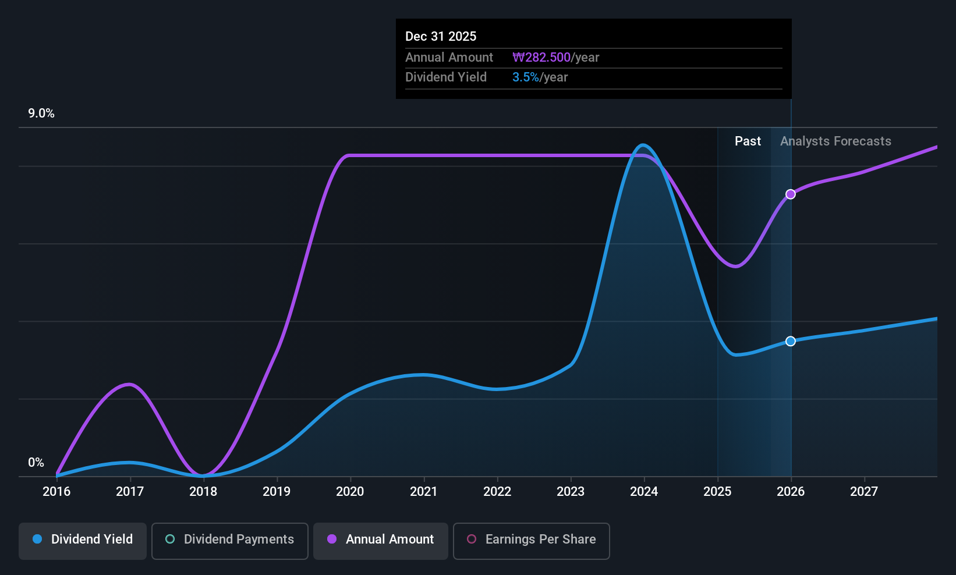This screenshot has height=575, width=956.
Task: Click the blue dot icon beside Dividend Yield
Action: click(37, 539)
